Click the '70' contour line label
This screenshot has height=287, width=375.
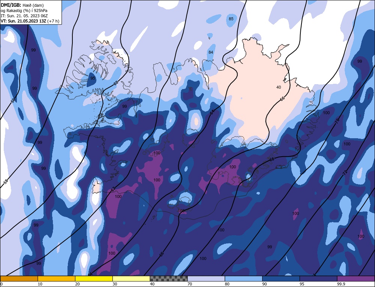pyautogui.click(x=337, y=121)
